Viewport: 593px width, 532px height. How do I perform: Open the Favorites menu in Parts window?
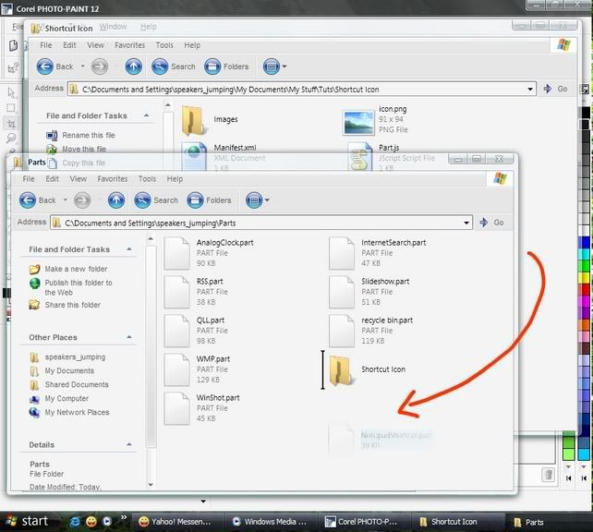[x=113, y=179]
